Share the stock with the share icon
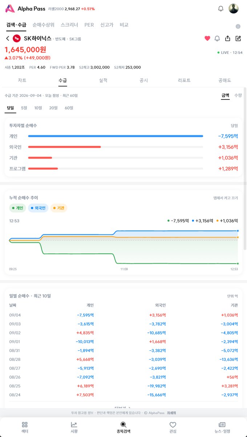The image size is (247, 437). [x=228, y=38]
